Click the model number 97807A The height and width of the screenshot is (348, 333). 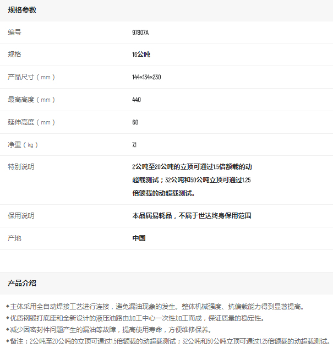pyautogui.click(x=140, y=32)
